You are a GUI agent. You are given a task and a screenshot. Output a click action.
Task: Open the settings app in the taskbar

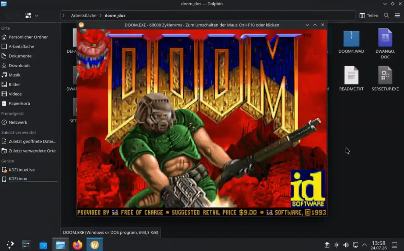click(26, 245)
